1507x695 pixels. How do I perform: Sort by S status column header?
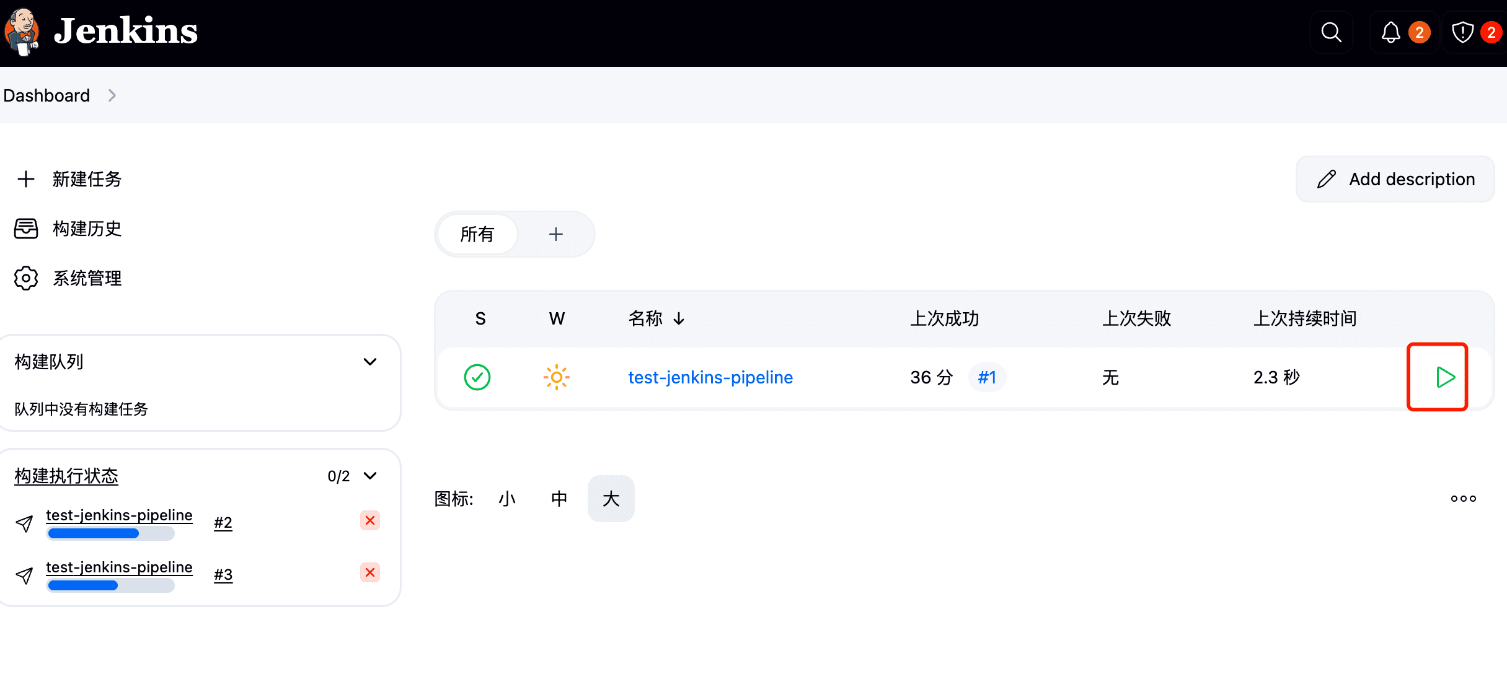[x=480, y=318]
